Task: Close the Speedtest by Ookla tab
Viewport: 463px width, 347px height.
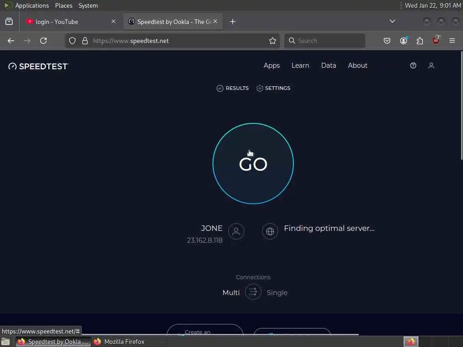Action: click(x=215, y=21)
